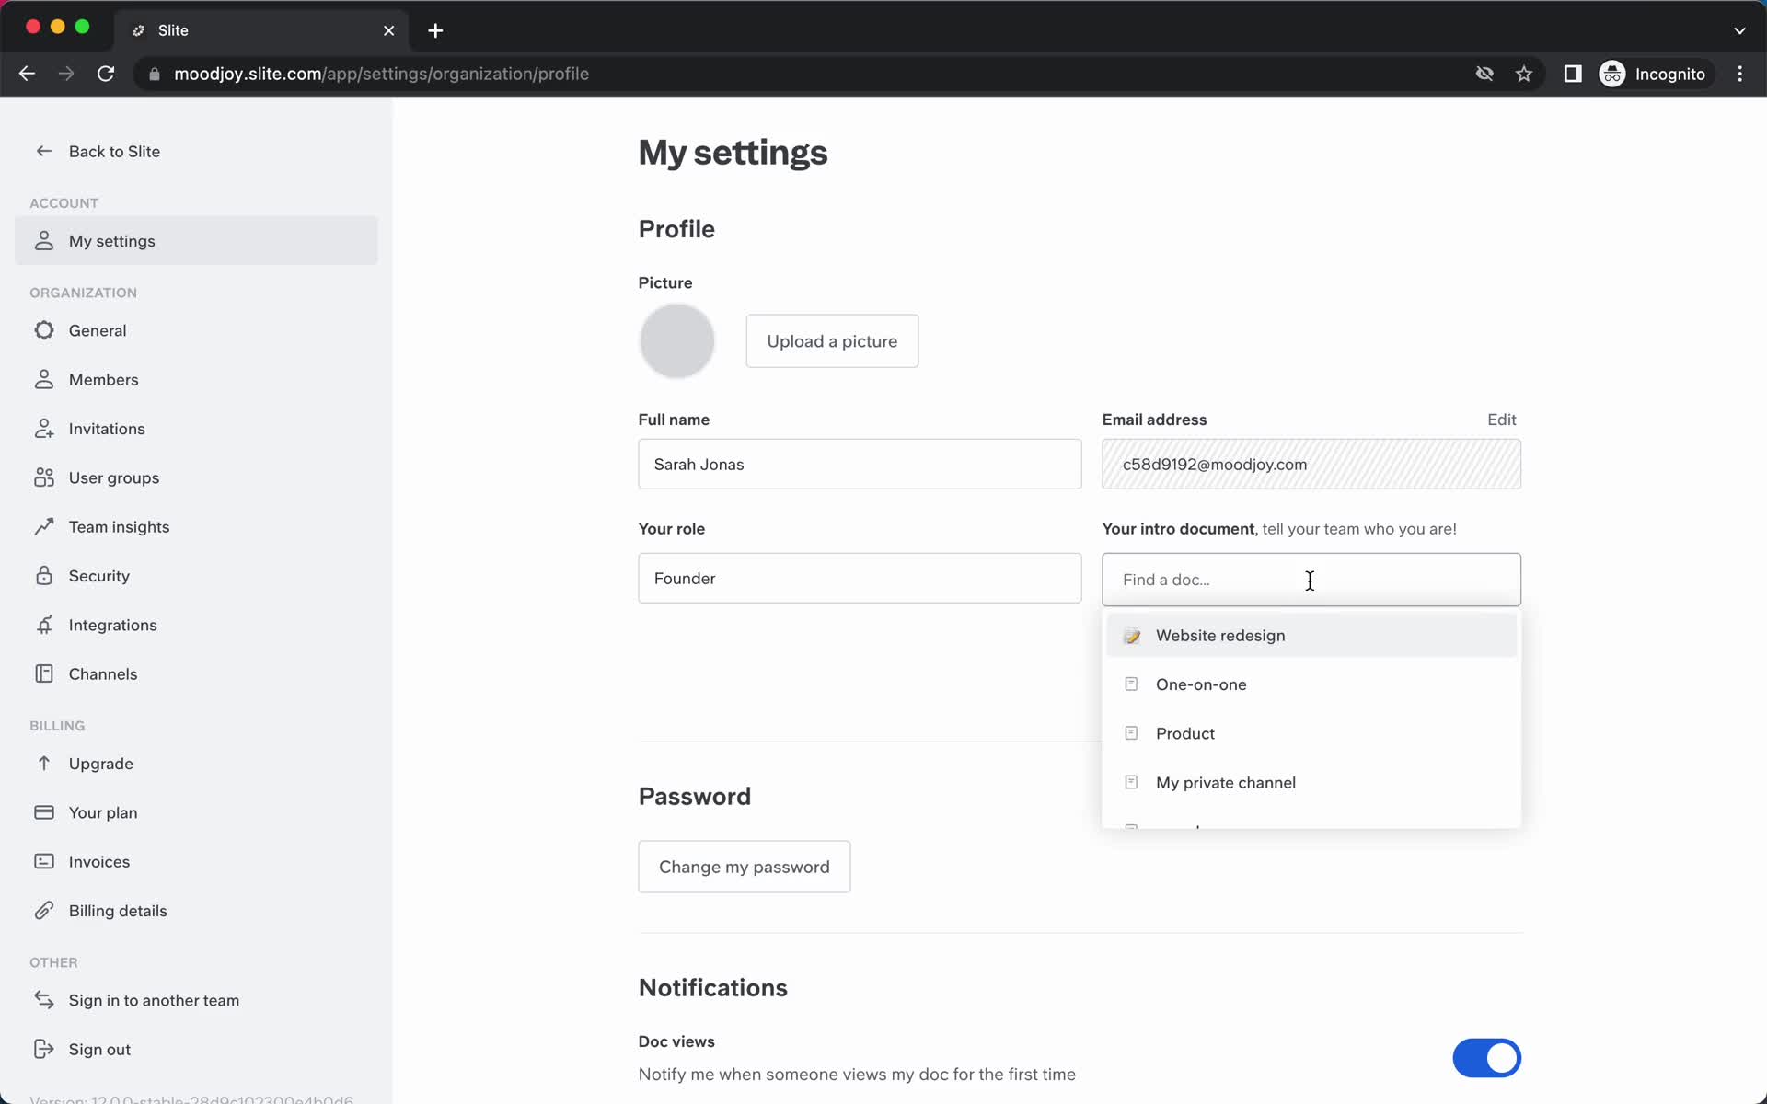Click the Upgrade arrow icon

coord(43,763)
